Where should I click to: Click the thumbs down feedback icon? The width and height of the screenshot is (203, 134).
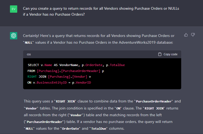tap(193, 35)
